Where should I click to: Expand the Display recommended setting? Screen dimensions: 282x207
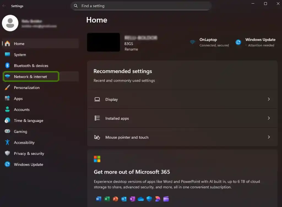click(182, 99)
